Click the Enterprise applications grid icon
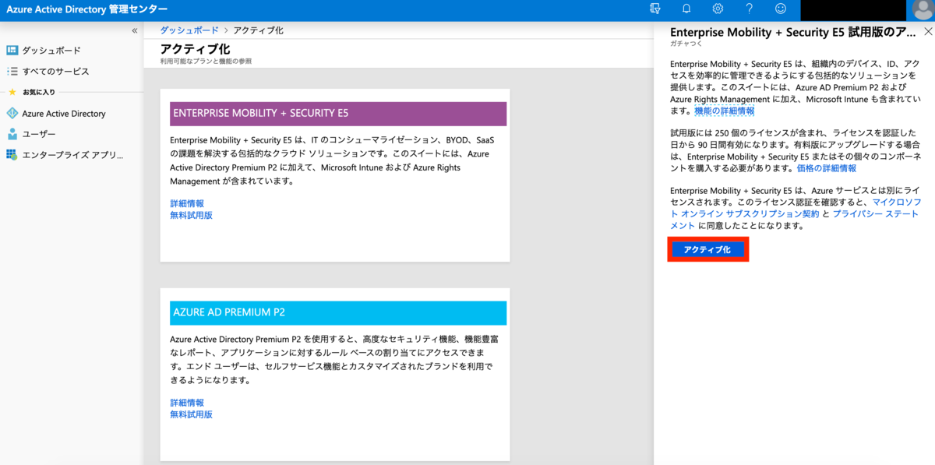The height and width of the screenshot is (465, 935). tap(12, 155)
